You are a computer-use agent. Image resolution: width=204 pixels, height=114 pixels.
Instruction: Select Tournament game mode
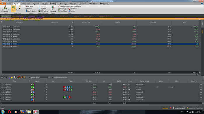pos(20,9)
